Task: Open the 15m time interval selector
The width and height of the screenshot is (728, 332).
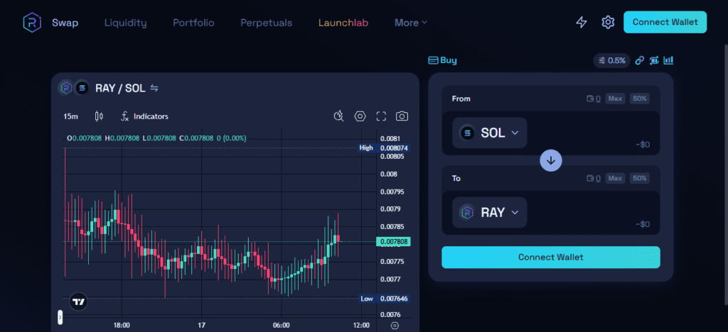Action: tap(70, 116)
